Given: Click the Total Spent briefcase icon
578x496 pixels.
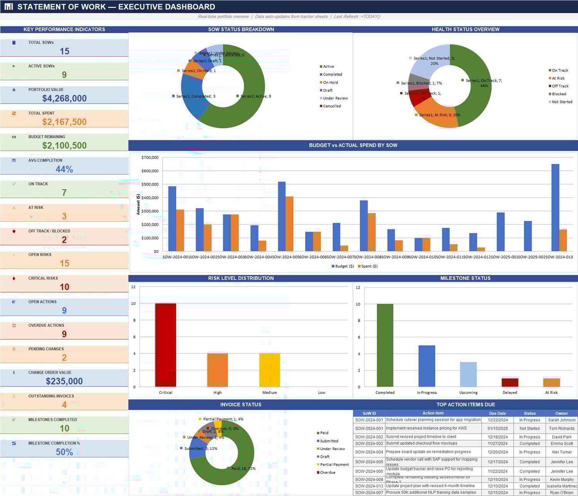Looking at the screenshot, I should pyautogui.click(x=14, y=113).
